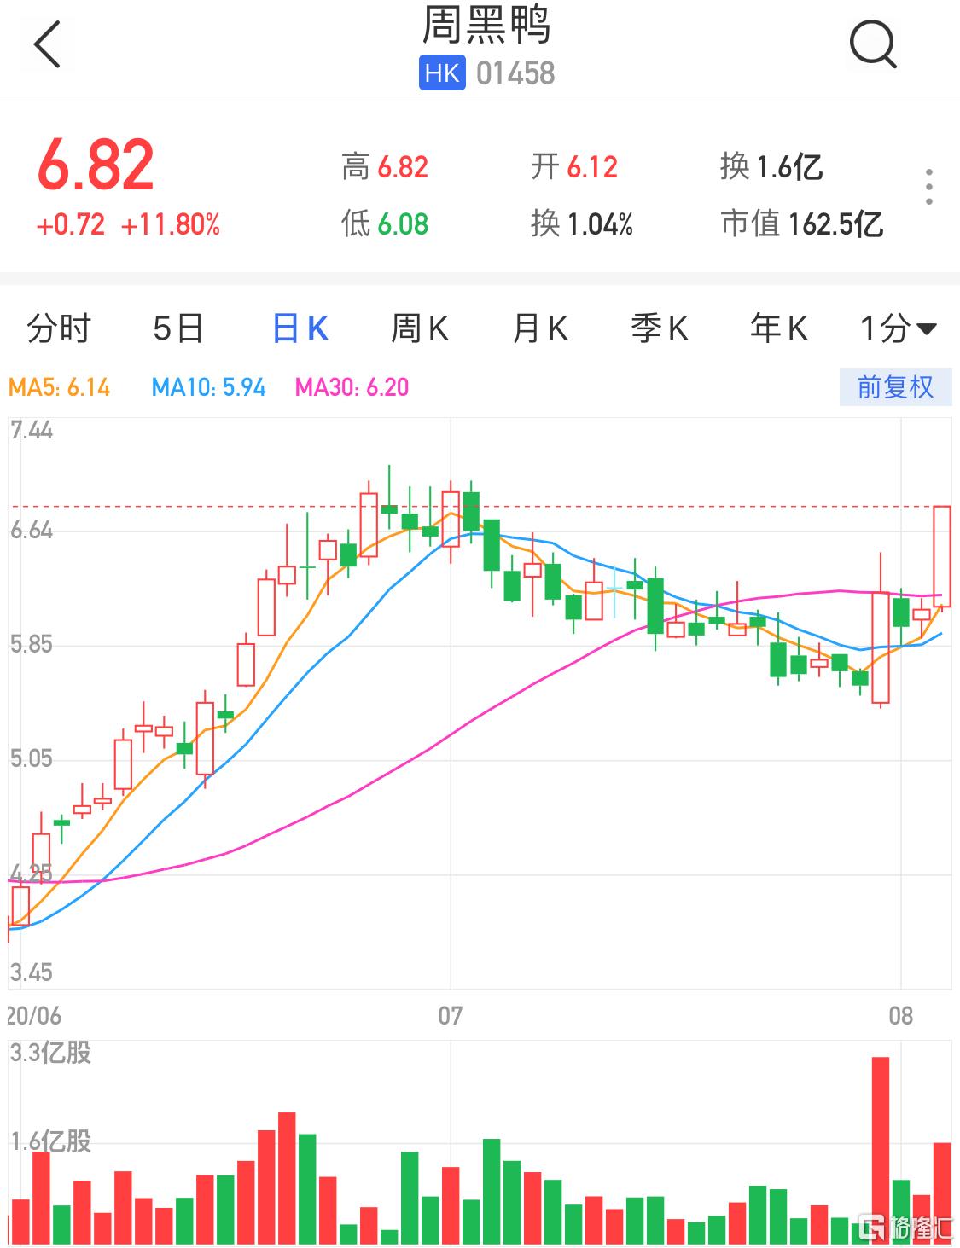Tap the HK market badge
960x1248 pixels.
441,73
